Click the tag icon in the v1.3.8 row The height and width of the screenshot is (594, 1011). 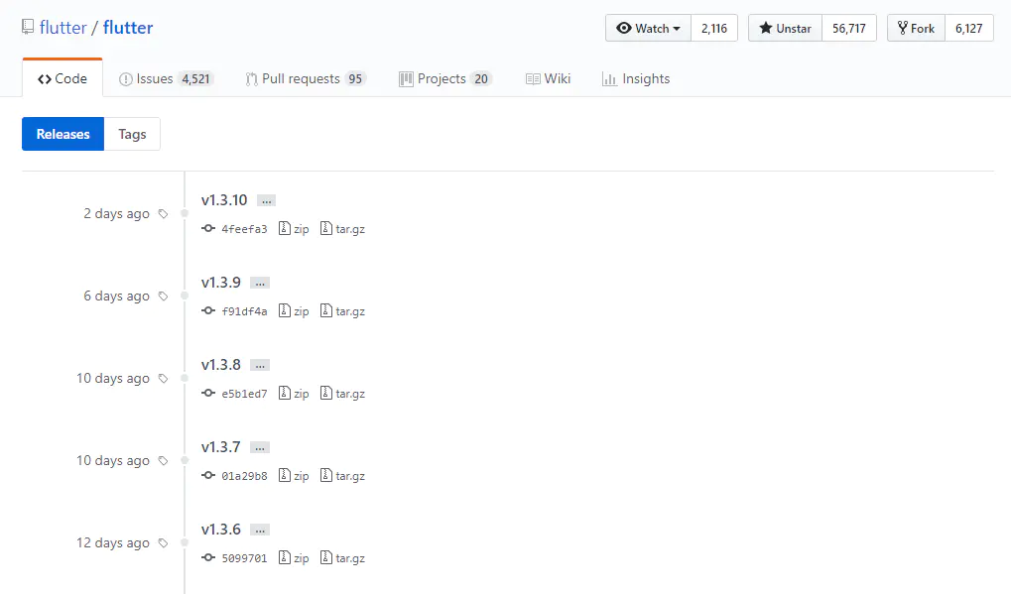point(163,379)
